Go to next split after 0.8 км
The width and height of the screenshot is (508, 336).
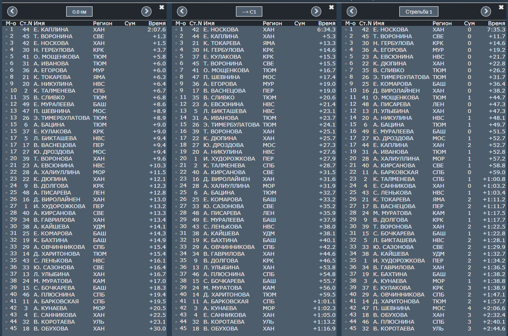click(x=146, y=11)
